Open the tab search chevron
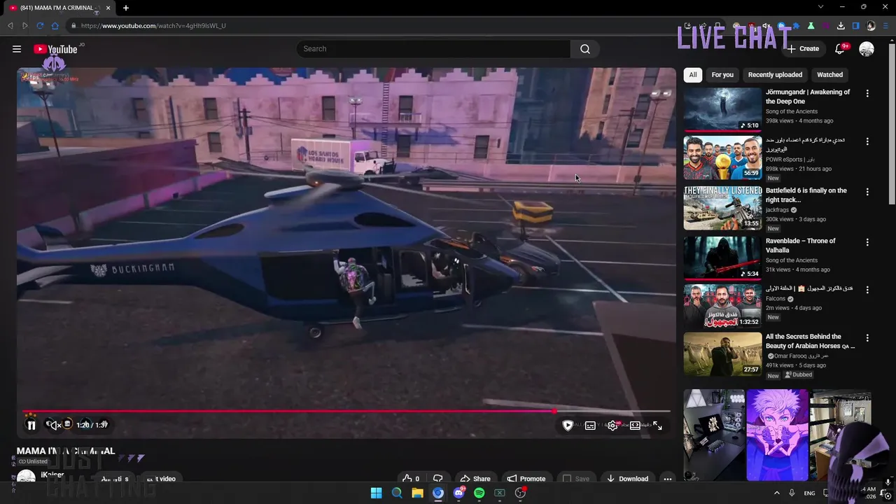Screen dimensions: 896x504 point(820,7)
